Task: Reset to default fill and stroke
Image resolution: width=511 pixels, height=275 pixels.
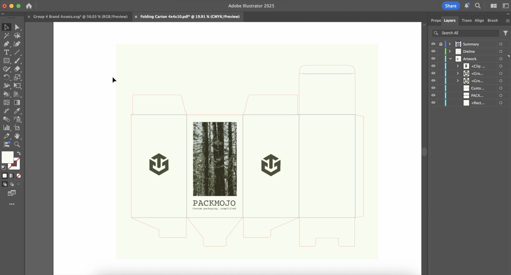Action: [x=3, y=167]
